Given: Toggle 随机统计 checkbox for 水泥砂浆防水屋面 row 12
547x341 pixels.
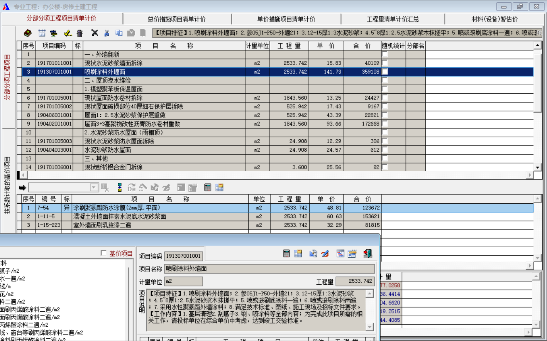Looking at the screenshot, I should point(385,150).
